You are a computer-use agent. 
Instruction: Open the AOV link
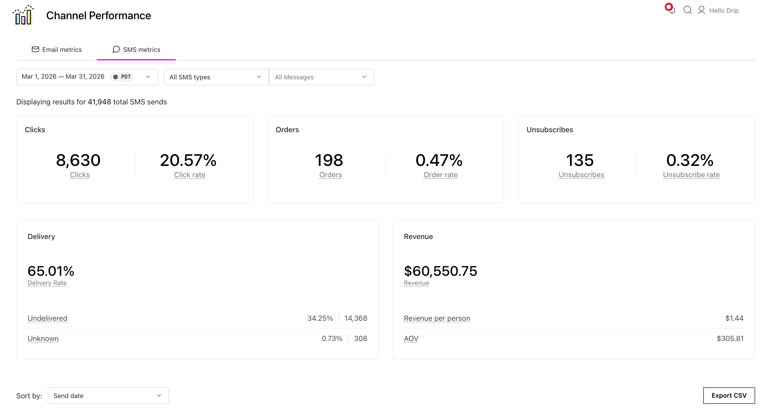click(411, 338)
